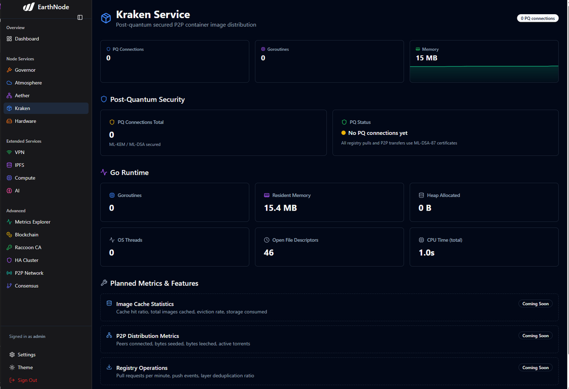Click the Memory usage sparkline chart
The width and height of the screenshot is (569, 389).
pos(484,74)
